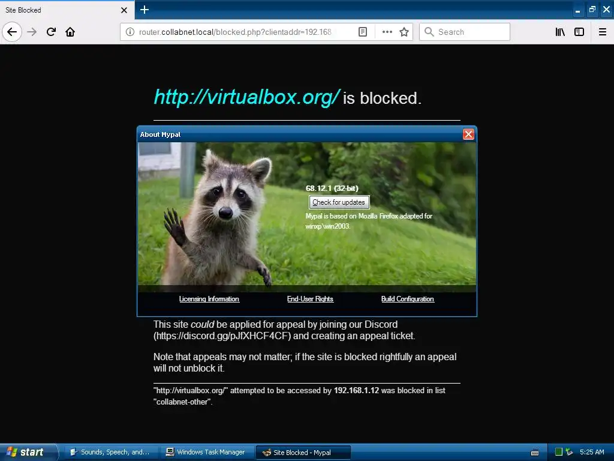Open the hamburger application menu
The image size is (614, 461).
point(603,32)
